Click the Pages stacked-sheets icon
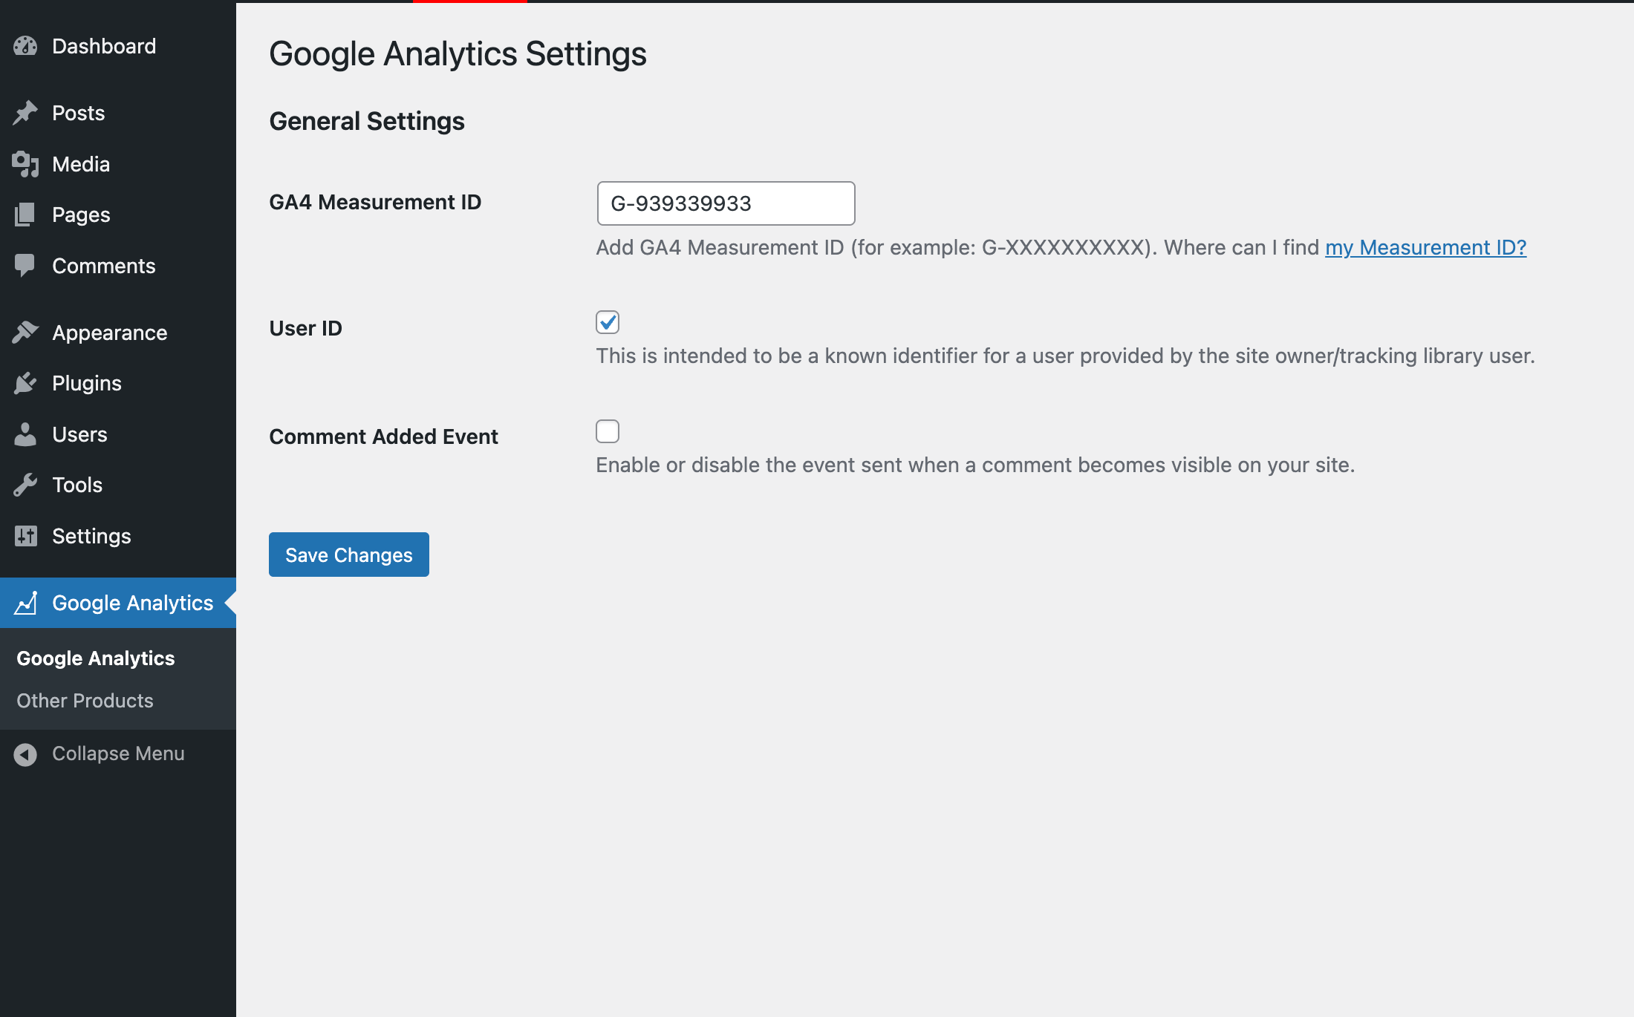Screen dimensions: 1634x1017 [25, 215]
